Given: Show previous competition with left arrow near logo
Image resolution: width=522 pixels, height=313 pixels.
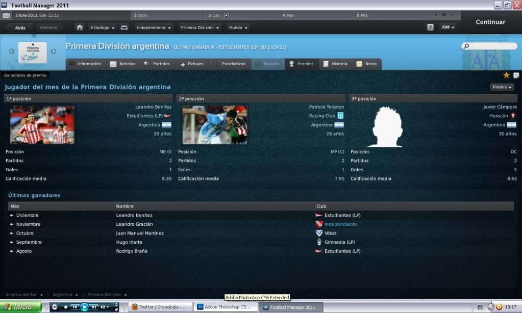Looking at the screenshot, I should pyautogui.click(x=12, y=51).
